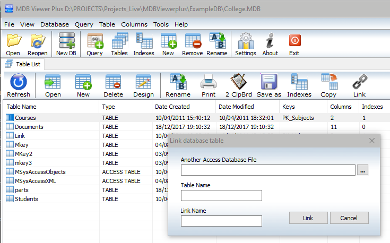
Task: Sort by the Date Created column header
Action: (x=184, y=107)
